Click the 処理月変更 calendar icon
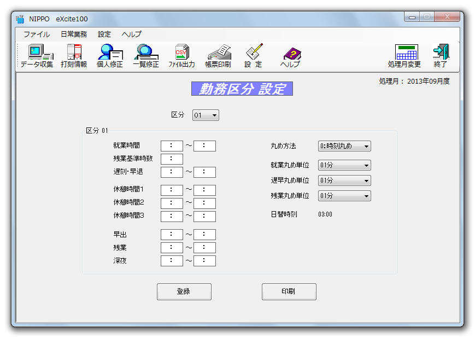 coord(404,56)
